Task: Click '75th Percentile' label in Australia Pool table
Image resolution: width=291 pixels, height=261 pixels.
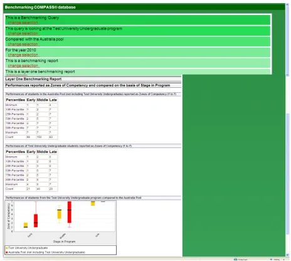Action: tap(15, 124)
